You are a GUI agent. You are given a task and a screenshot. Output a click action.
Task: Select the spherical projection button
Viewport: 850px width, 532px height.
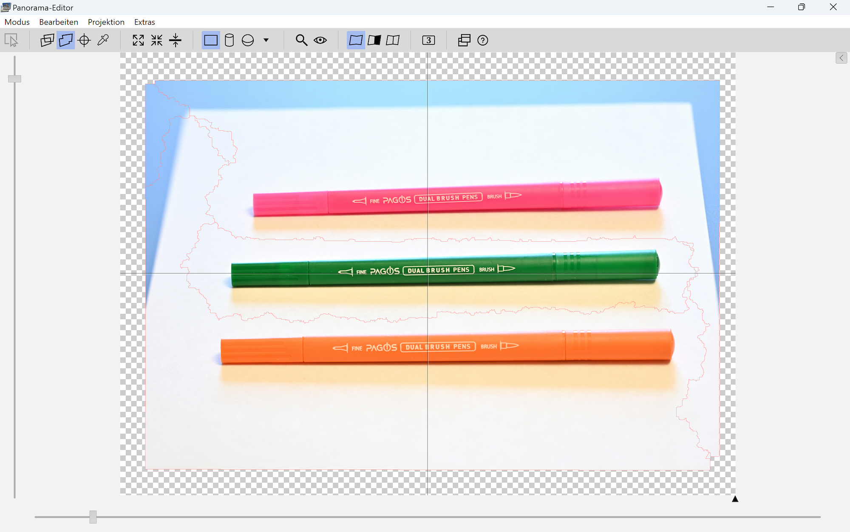[x=248, y=40]
